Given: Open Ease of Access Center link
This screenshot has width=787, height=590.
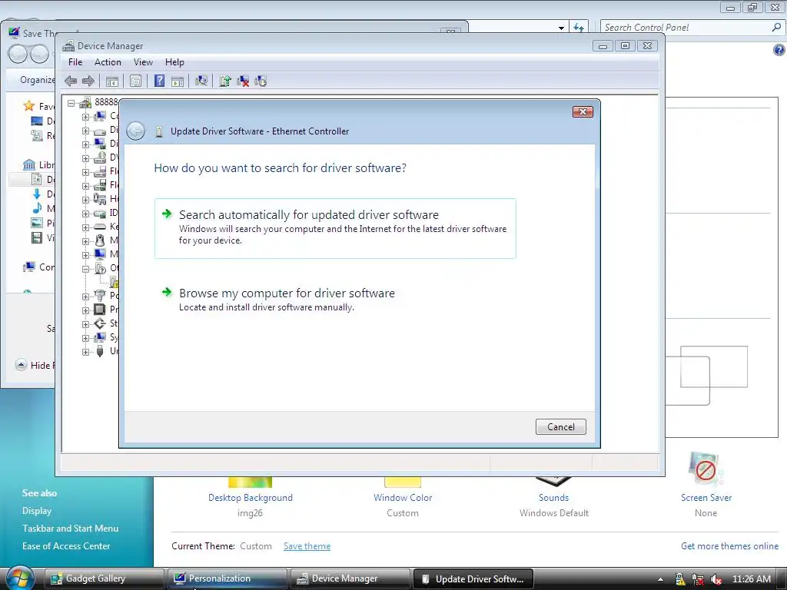Looking at the screenshot, I should (66, 546).
